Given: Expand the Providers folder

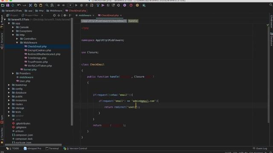Looking at the screenshot, I should 13,74.
